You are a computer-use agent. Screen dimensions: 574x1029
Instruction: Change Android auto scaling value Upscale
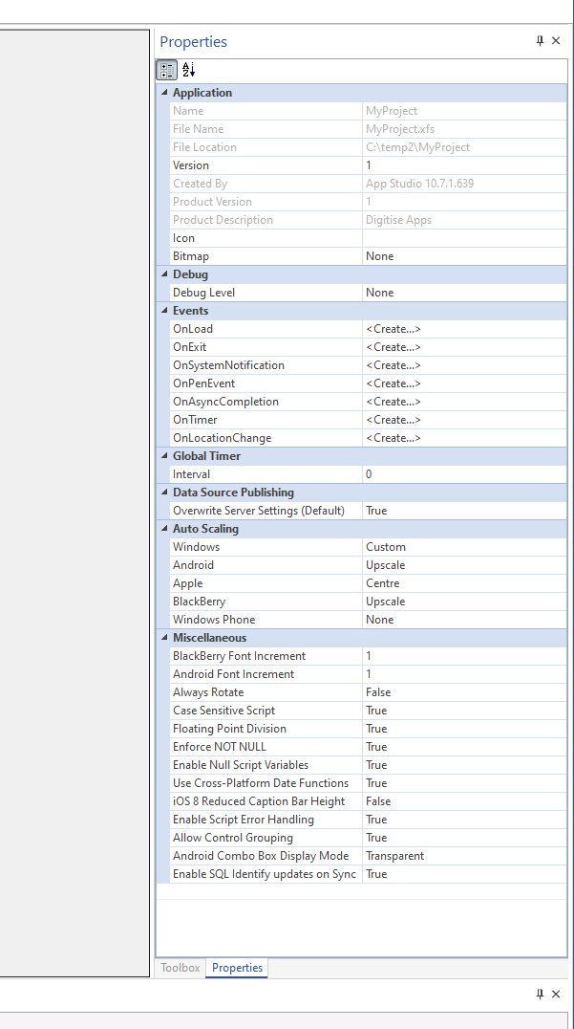[464, 565]
